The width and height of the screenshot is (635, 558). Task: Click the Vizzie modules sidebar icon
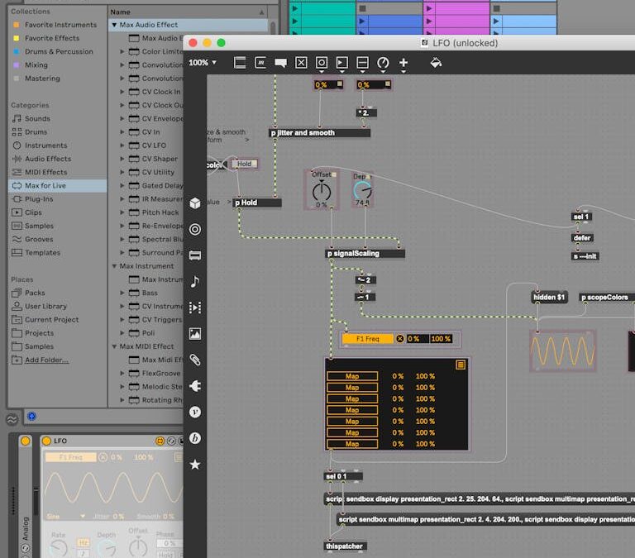tap(195, 412)
